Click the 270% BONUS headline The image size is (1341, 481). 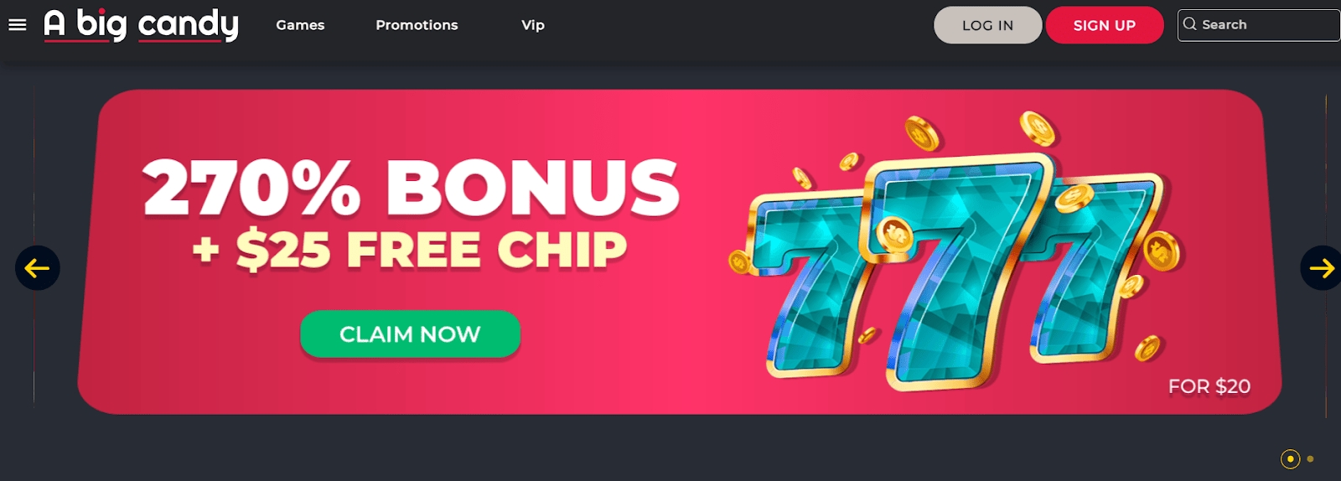411,189
